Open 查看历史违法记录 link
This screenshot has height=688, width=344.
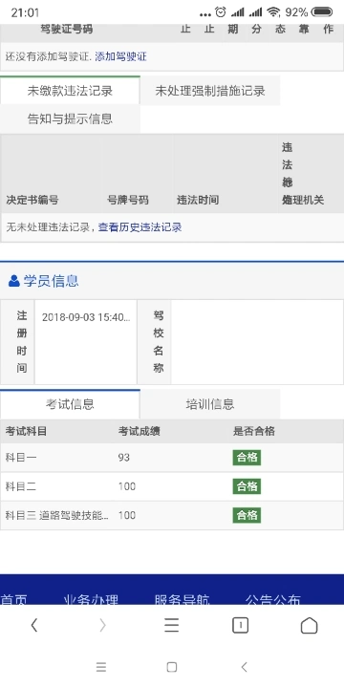click(x=140, y=227)
